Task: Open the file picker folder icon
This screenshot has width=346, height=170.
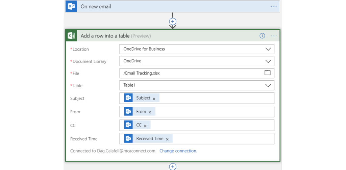Action: tap(268, 73)
